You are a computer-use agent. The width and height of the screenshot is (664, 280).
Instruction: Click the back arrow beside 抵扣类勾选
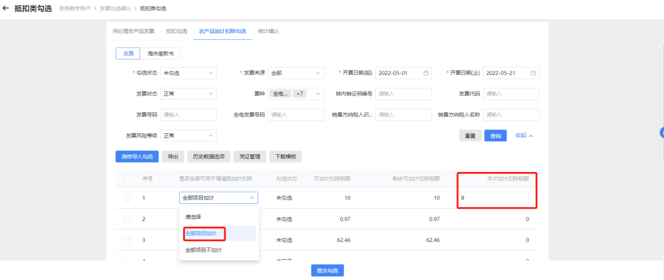(x=6, y=8)
